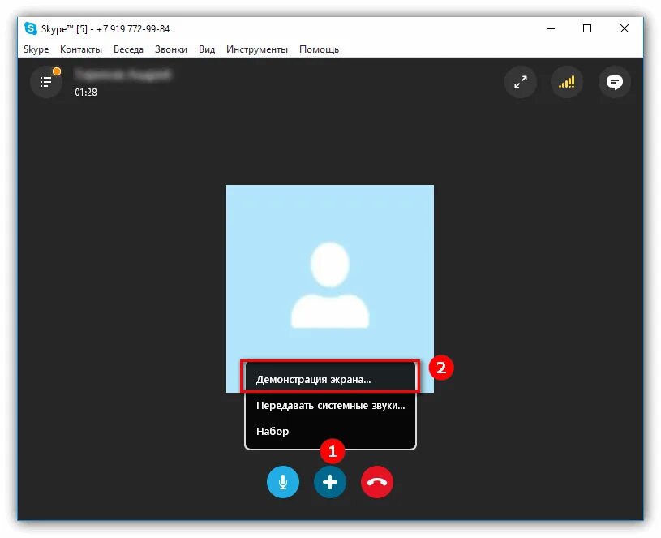This screenshot has width=661, height=538.
Task: Open the Звонки menu
Action: click(171, 49)
